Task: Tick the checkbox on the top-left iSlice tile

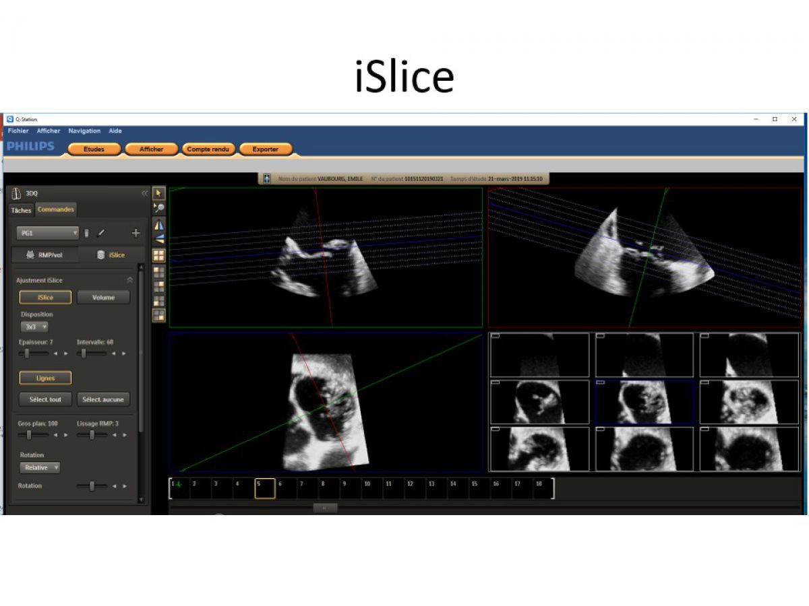Action: pyautogui.click(x=495, y=336)
